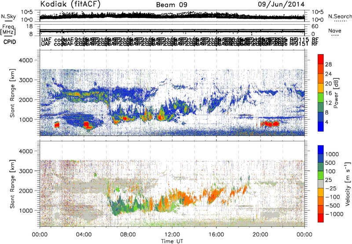This screenshot has height=244, width=352.
Task: Click the rightmost "00:00" time axis label
Action: [304, 235]
